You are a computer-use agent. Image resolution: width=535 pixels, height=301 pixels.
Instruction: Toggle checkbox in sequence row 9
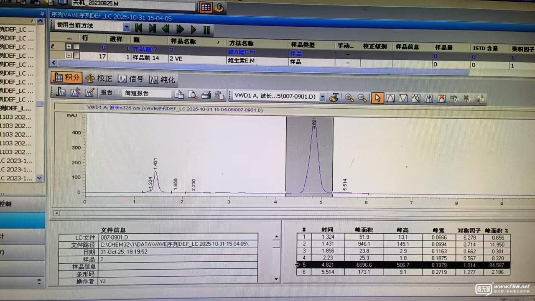pyautogui.click(x=76, y=47)
